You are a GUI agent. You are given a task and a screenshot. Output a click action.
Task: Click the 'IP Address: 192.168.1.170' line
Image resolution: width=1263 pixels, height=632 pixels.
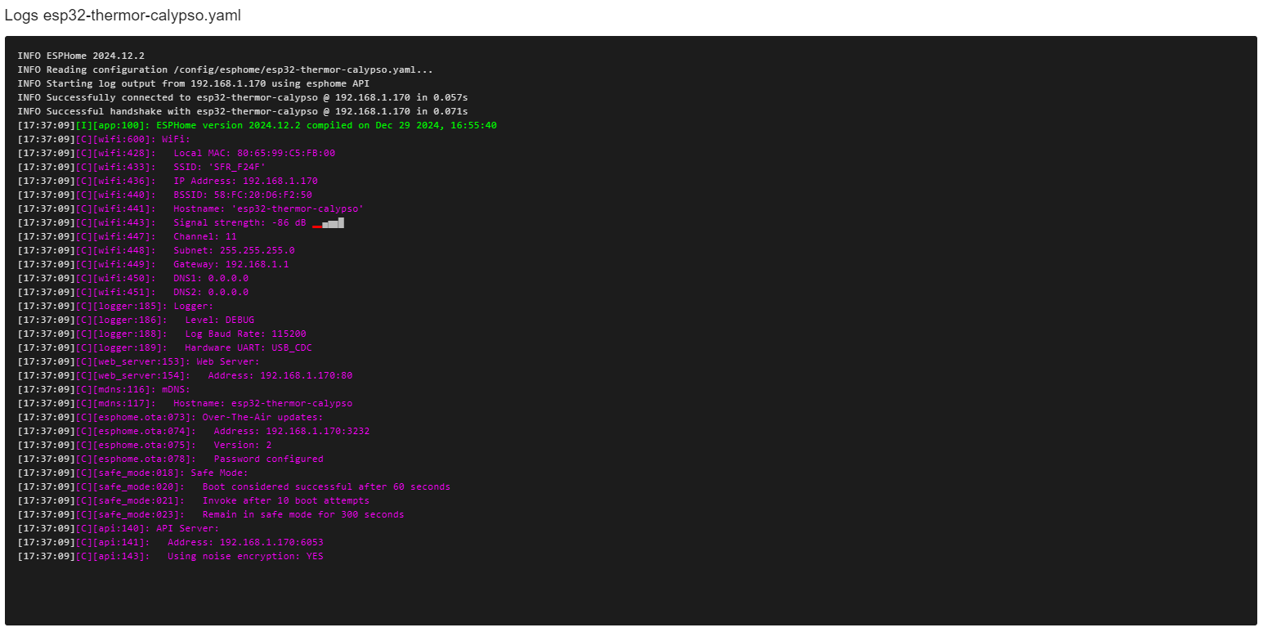[x=168, y=181]
